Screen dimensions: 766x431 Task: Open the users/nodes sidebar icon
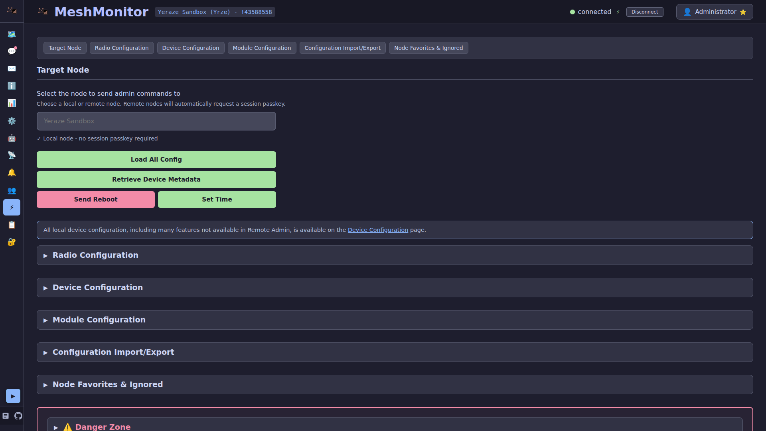click(x=12, y=190)
